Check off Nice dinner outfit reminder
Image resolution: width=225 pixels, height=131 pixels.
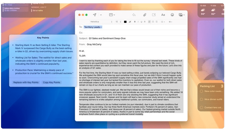pos(201,99)
